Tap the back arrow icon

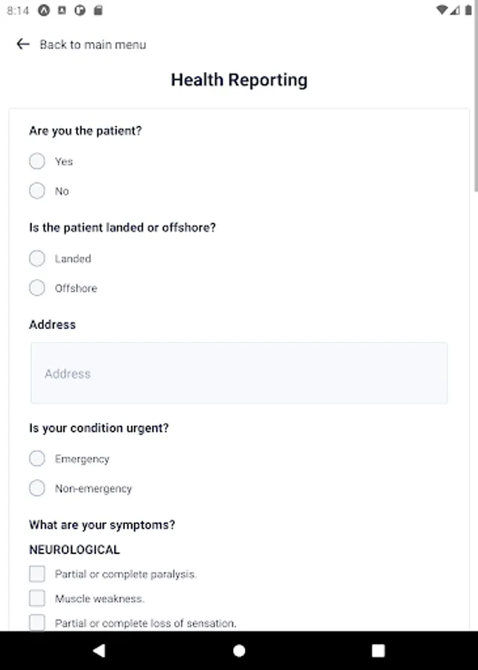[x=22, y=45]
